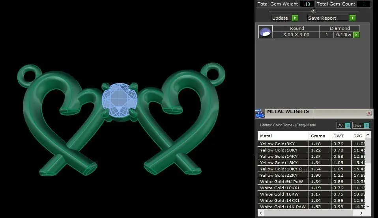The image size is (378, 218).
Task: Select the Yellow Gold:22KY row
Action: pyautogui.click(x=311, y=175)
